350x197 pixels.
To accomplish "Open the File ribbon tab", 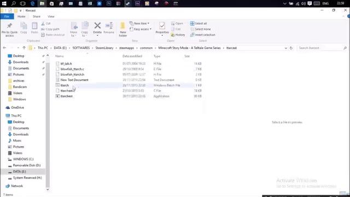I will point(7,16).
